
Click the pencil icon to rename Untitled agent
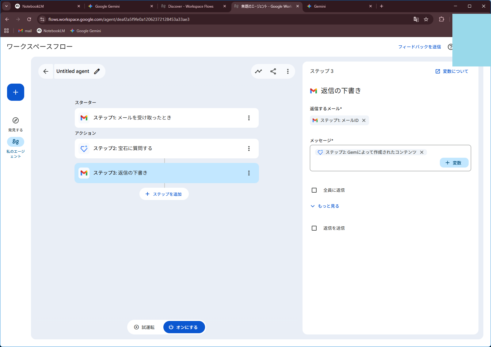point(97,71)
